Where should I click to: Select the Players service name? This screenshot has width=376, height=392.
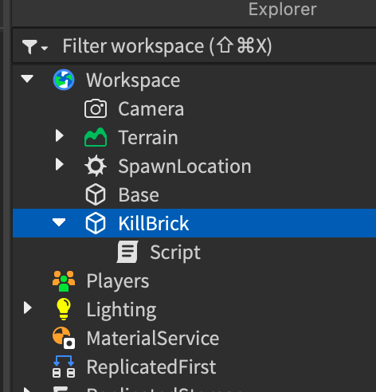click(x=118, y=281)
